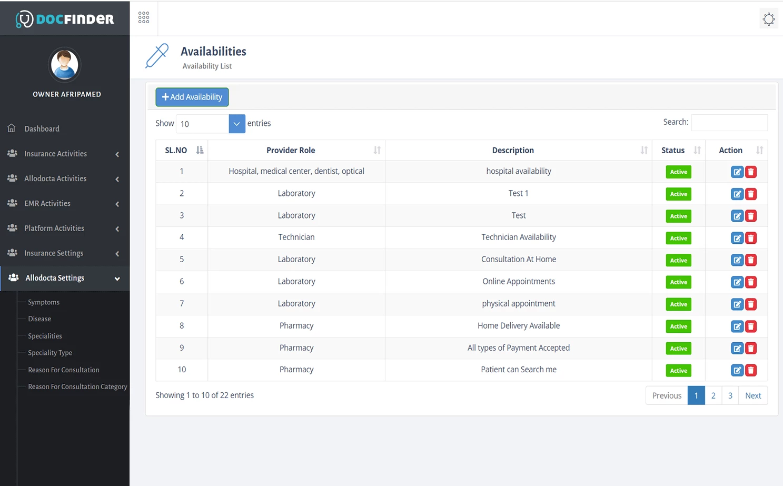Toggle Active status on Consultation At Home row

coord(678,260)
